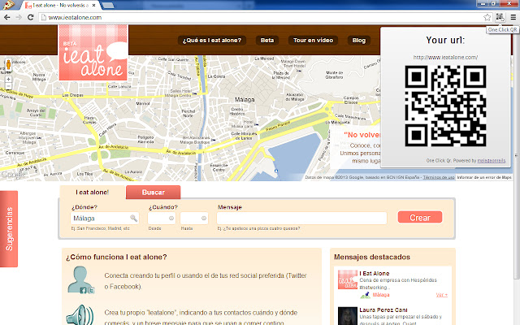Image resolution: width=520 pixels, height=325 pixels.
Task: Click ¿Cómo funciona I eat alone? heading
Action: pos(116,257)
